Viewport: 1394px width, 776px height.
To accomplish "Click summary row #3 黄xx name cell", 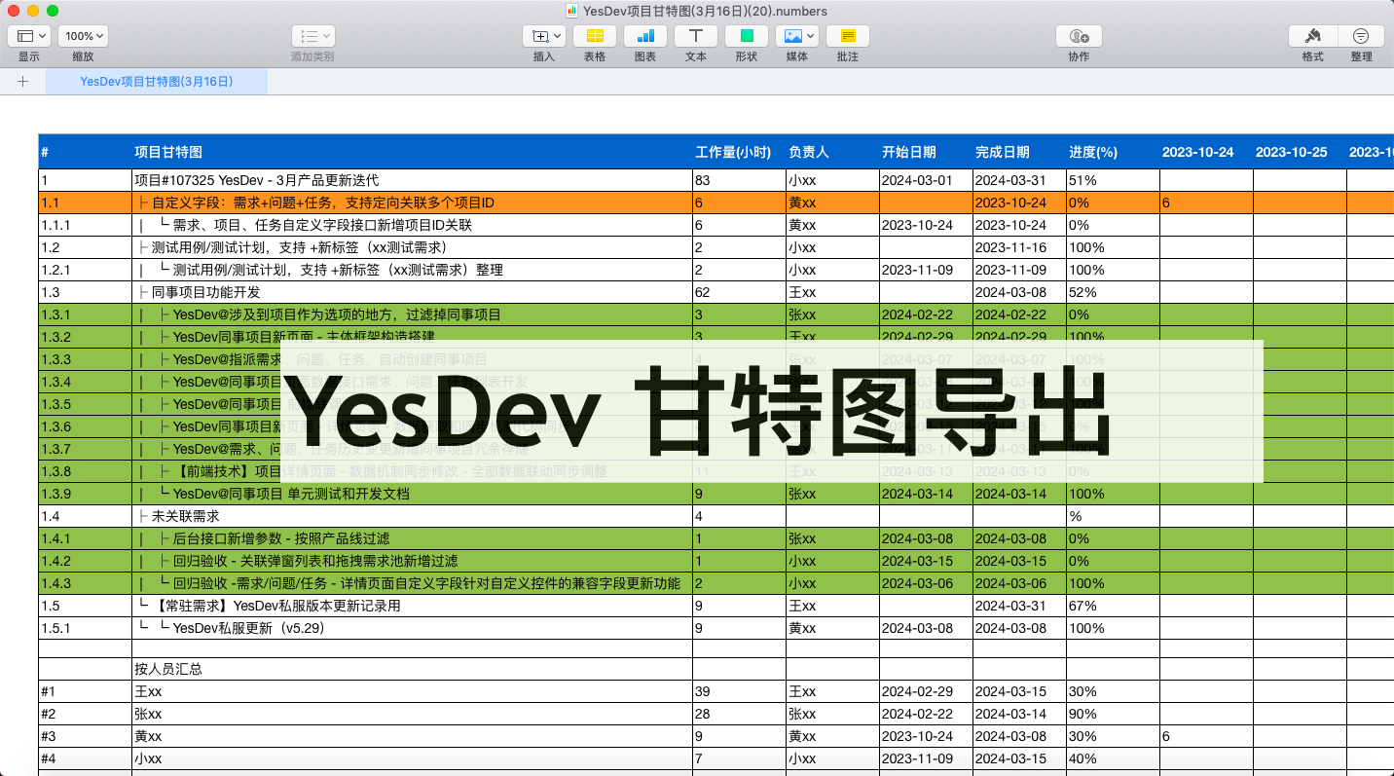I will tap(412, 736).
